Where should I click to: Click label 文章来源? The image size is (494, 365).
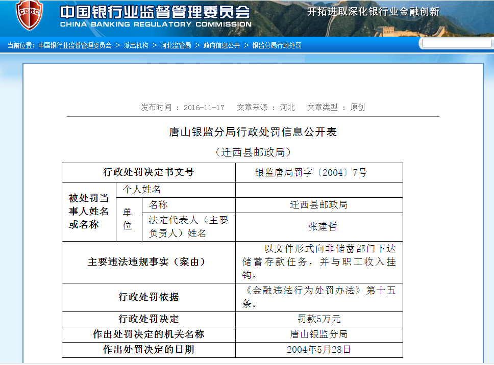coord(252,107)
